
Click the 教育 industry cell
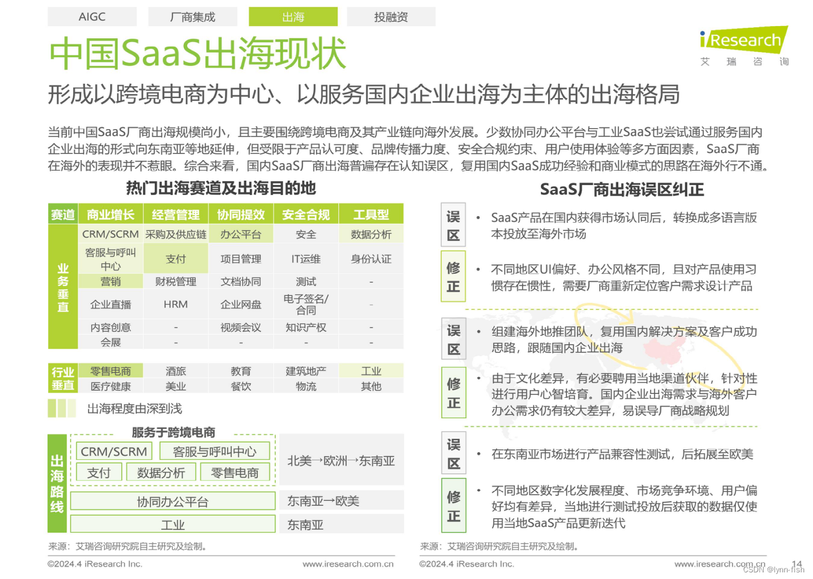coord(241,371)
